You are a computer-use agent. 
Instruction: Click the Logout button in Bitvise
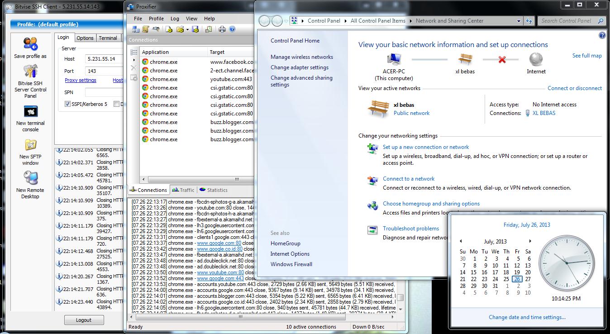[84, 320]
